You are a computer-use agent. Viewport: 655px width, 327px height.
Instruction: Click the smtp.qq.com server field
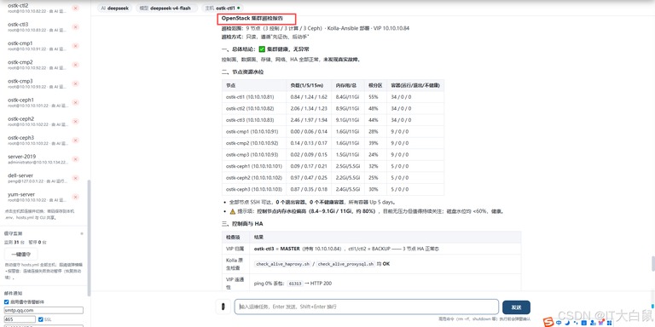point(43,311)
